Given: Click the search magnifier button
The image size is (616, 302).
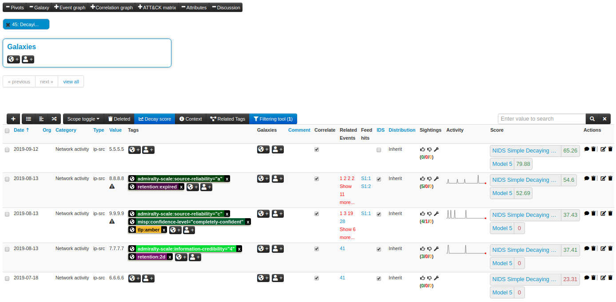Looking at the screenshot, I should (x=592, y=119).
